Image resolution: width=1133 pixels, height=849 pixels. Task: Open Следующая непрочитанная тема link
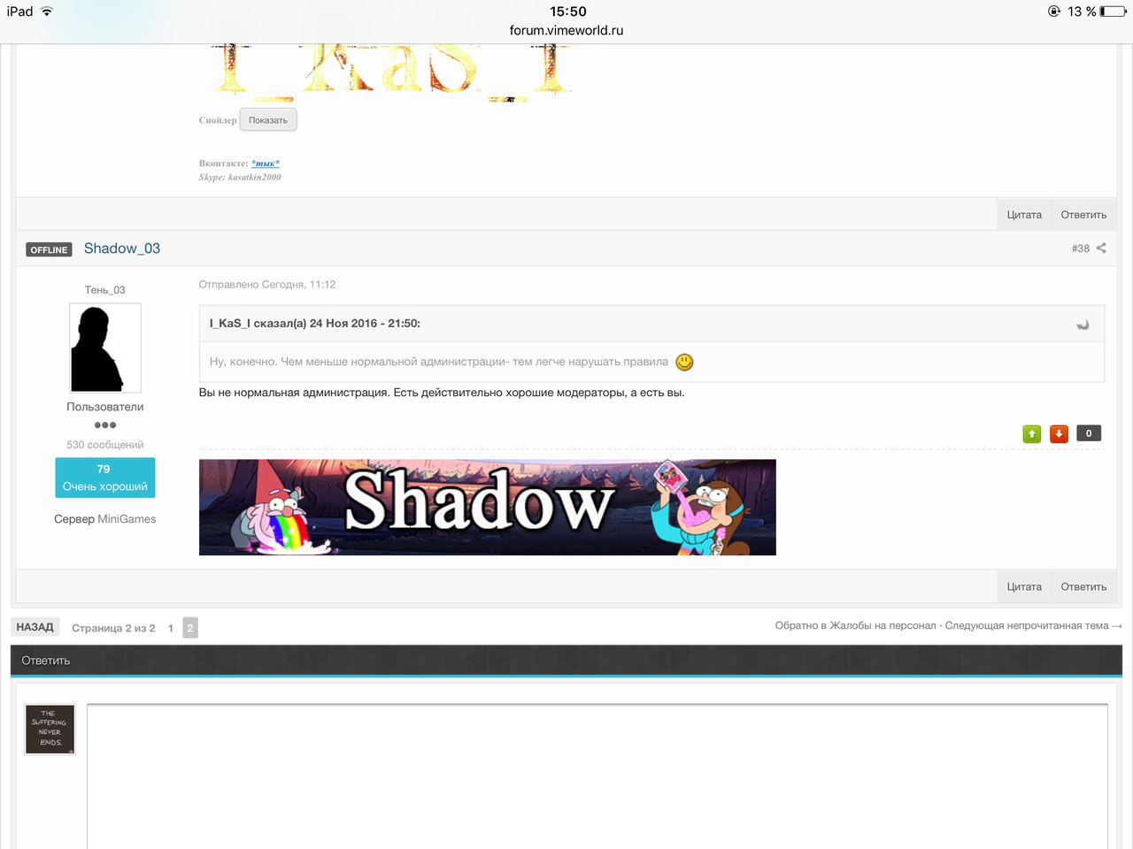[1034, 625]
